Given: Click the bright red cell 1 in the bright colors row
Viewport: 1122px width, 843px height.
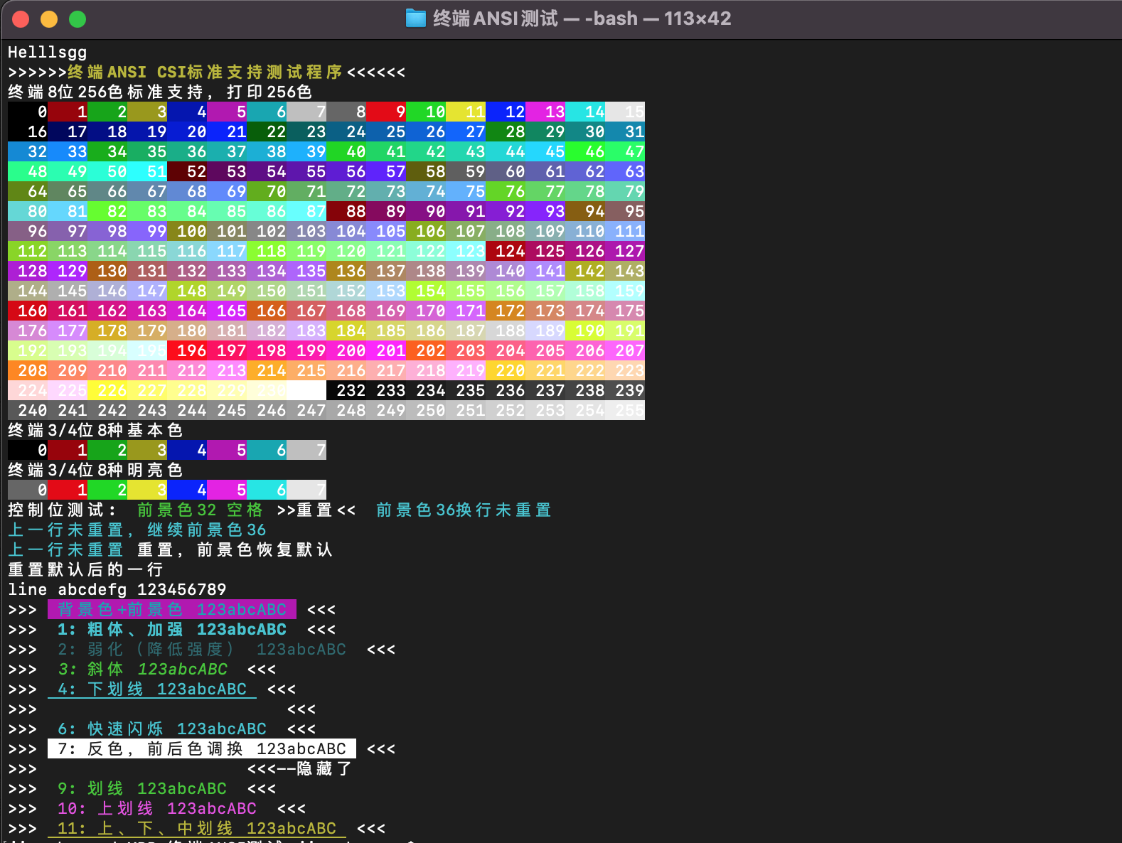Looking at the screenshot, I should click(x=68, y=490).
